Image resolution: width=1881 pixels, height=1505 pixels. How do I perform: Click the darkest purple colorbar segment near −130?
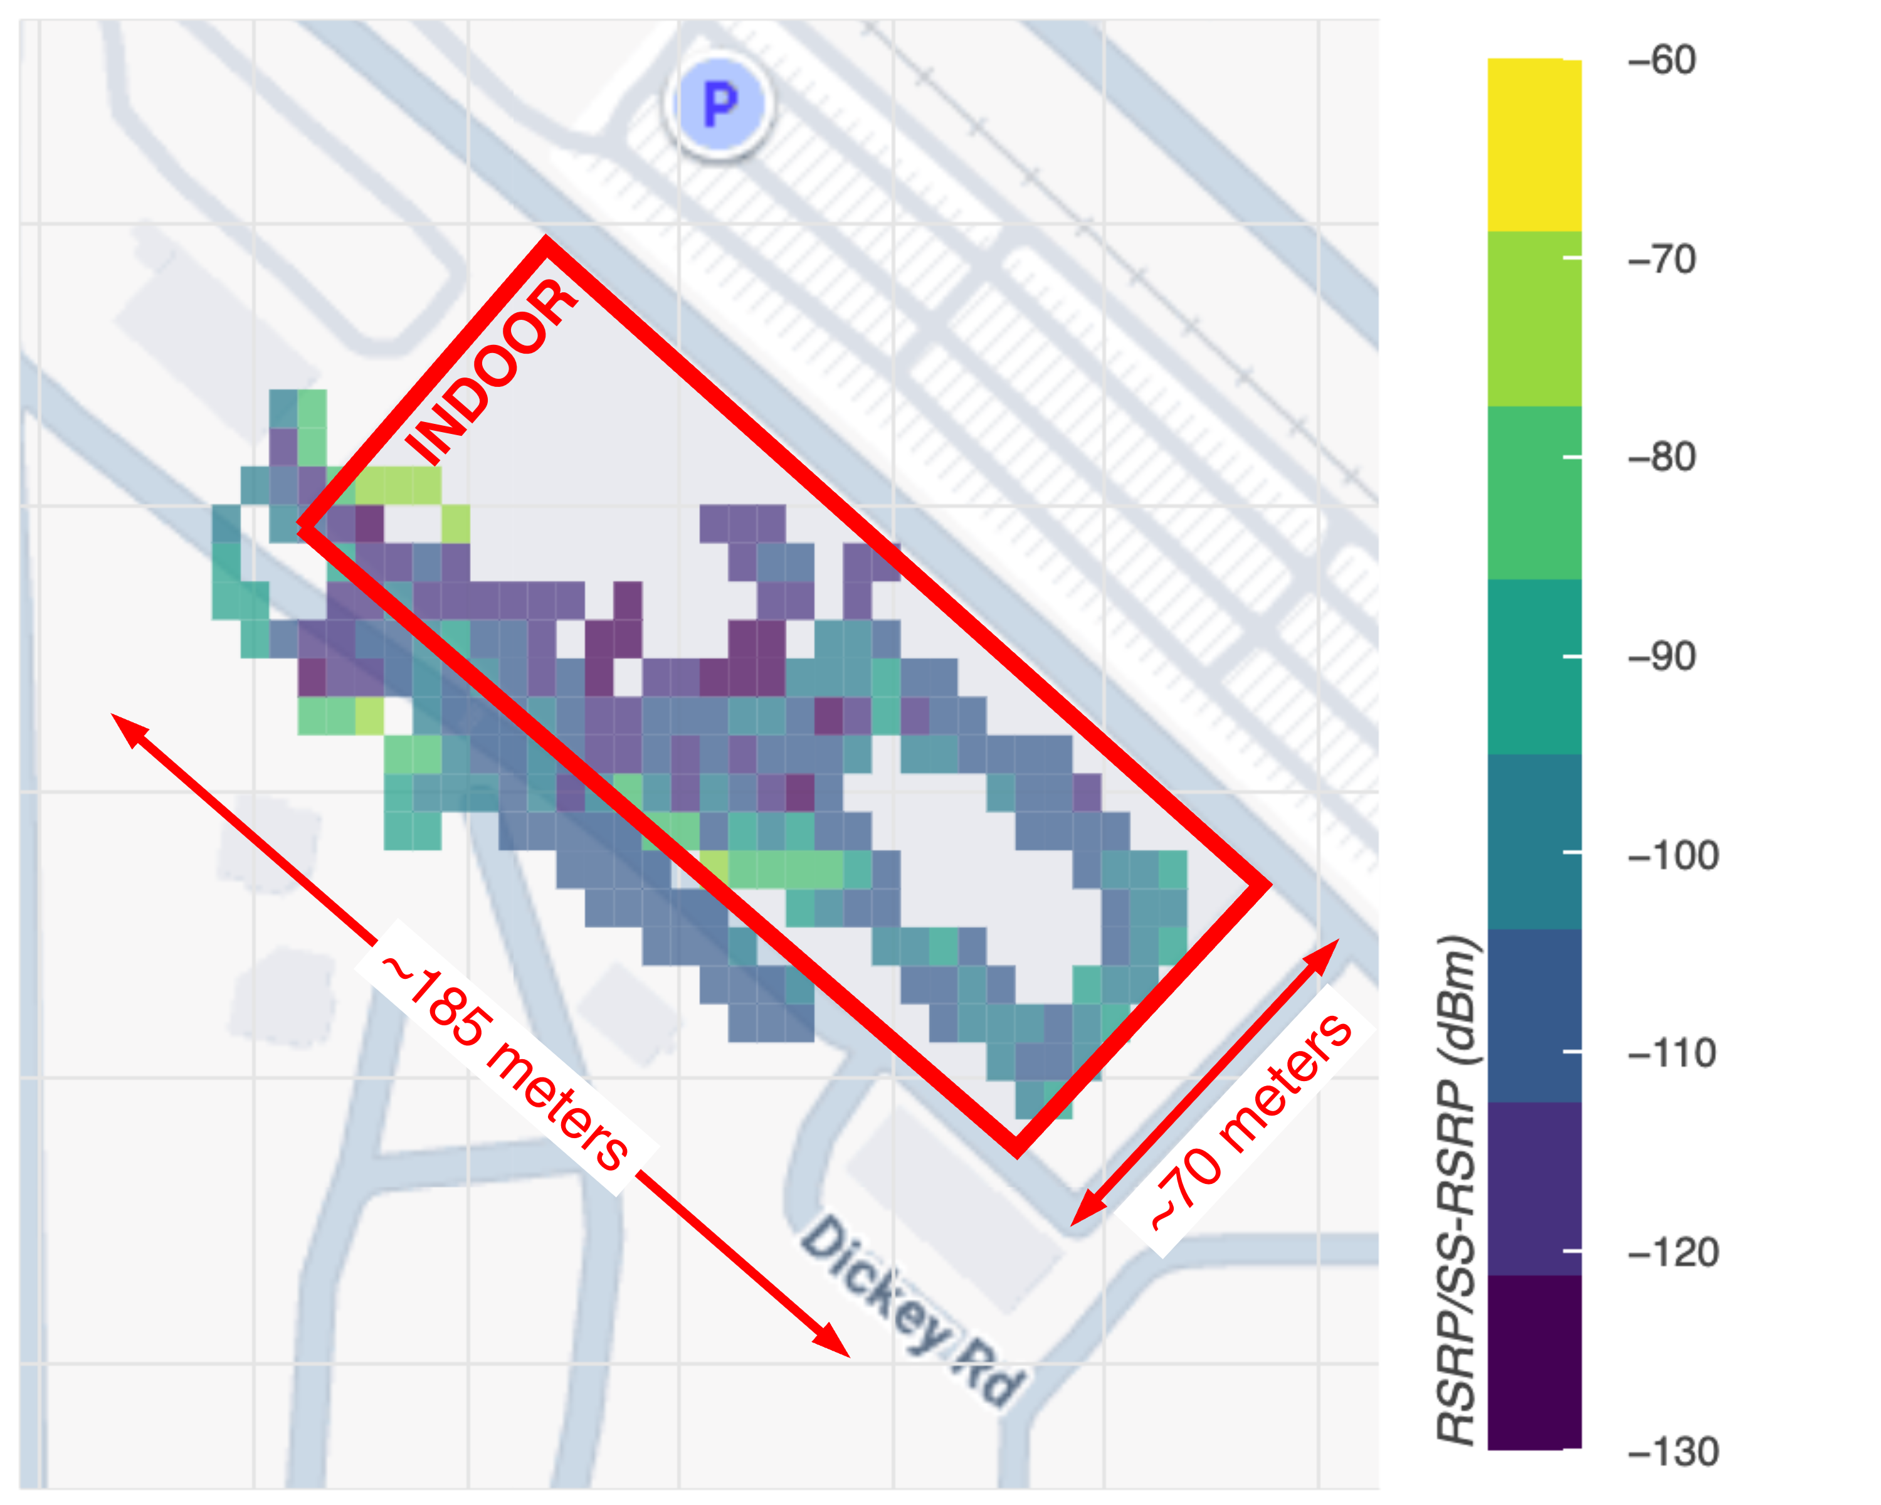pyautogui.click(x=1534, y=1361)
